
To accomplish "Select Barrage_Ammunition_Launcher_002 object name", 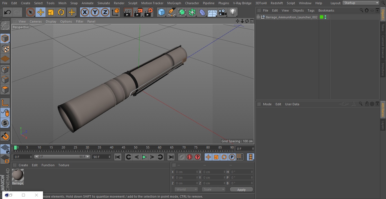I will click(291, 17).
